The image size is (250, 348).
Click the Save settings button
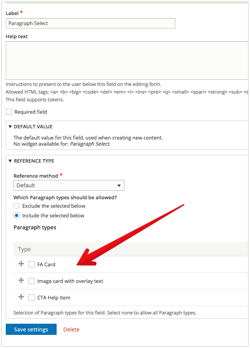(x=31, y=329)
